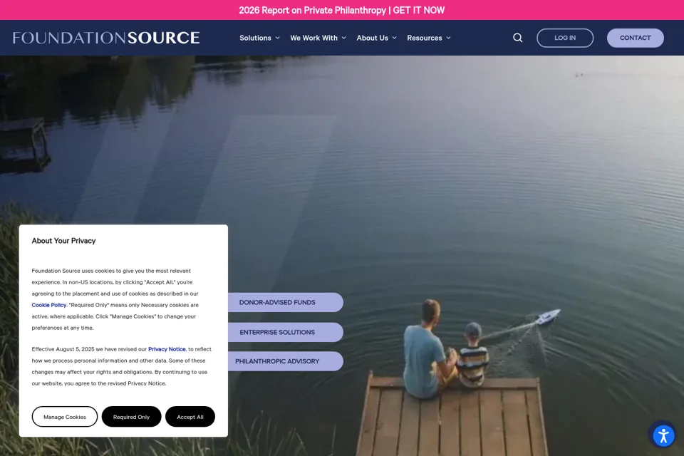The height and width of the screenshot is (456, 684).
Task: Open the search magnifier icon
Action: pos(517,38)
